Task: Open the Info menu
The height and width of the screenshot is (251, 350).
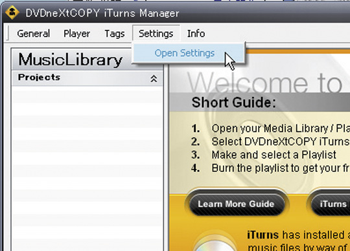Action: click(x=196, y=34)
